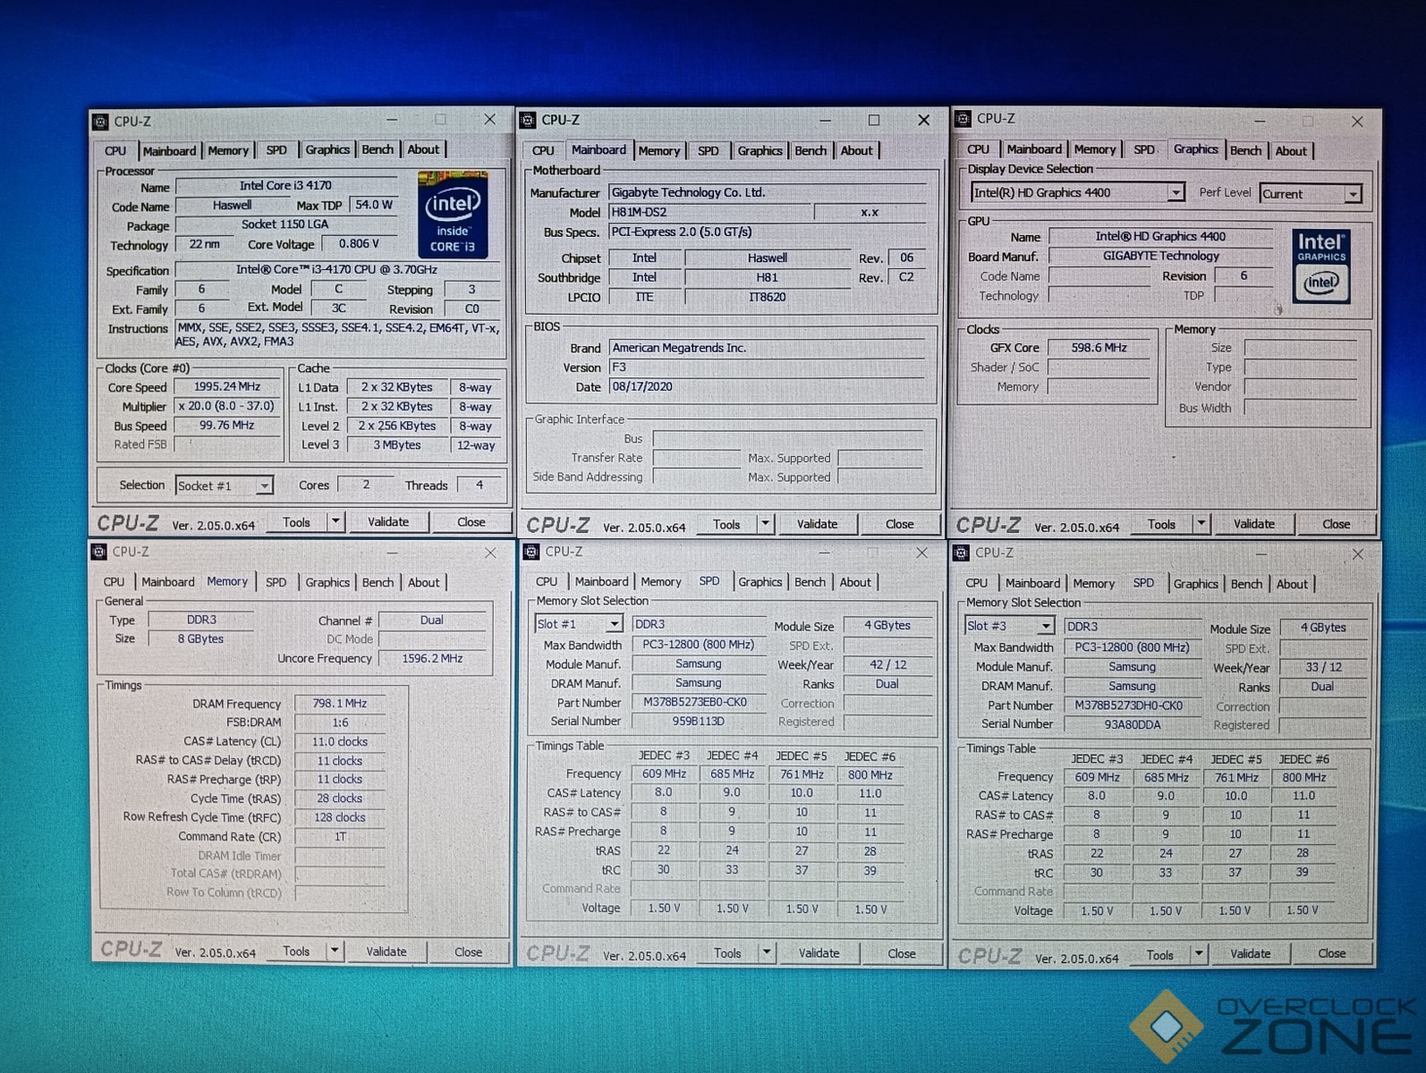This screenshot has width=1426, height=1073.
Task: Click part number M378B5273DH0-CK0
Action: coord(1130,705)
